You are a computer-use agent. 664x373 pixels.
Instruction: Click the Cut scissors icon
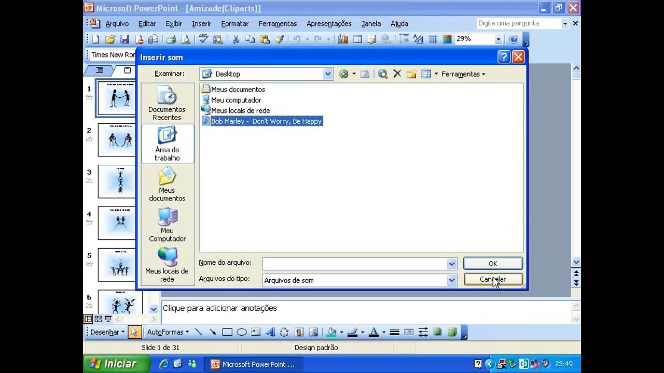(236, 39)
